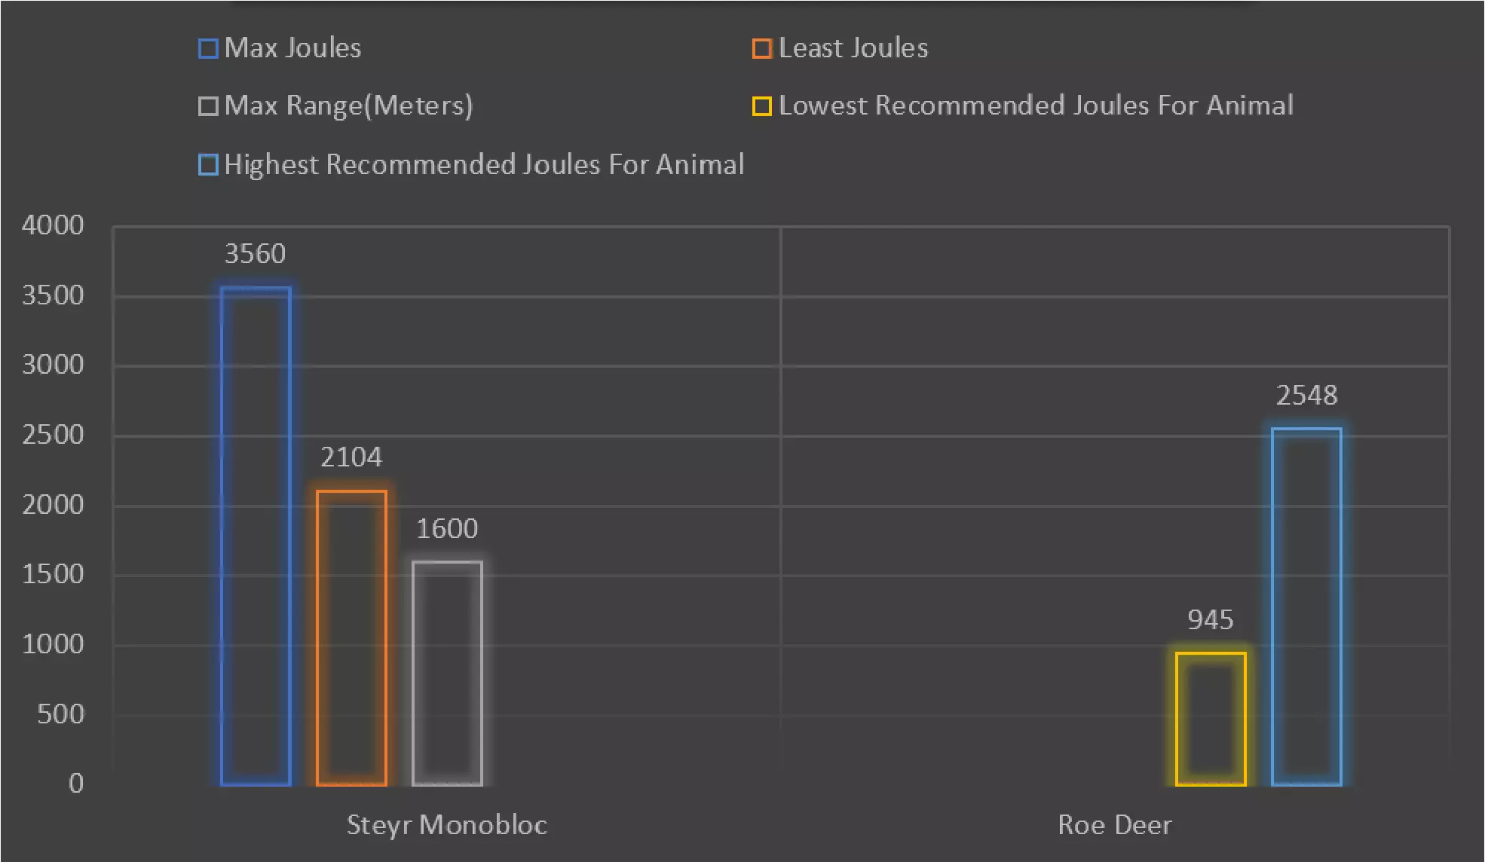Click the Steyr Monobloc axis label
Viewport: 1485px width, 862px height.
click(447, 825)
